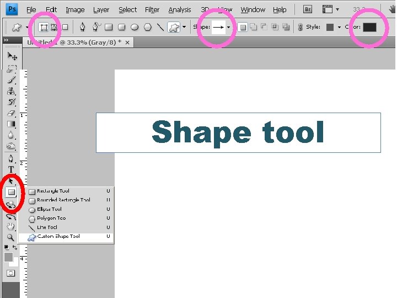Select the Eraser tool
The image size is (397, 298).
(x=11, y=113)
